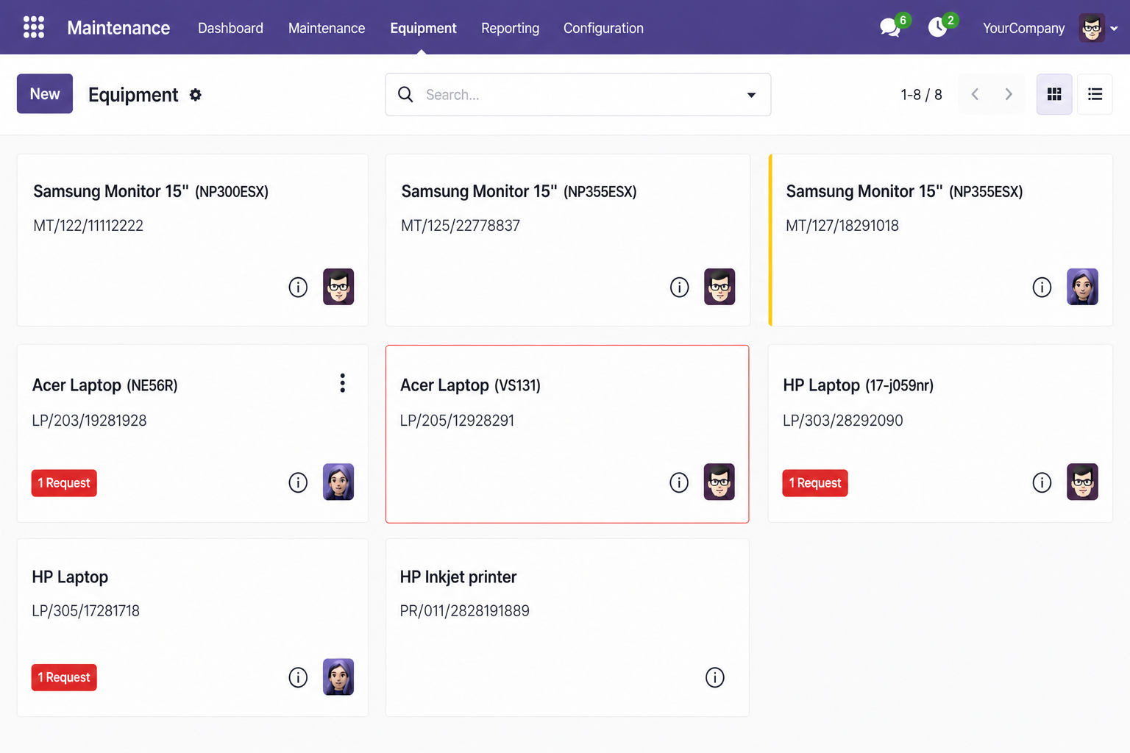Open the apps grid menu icon
Screen dimensions: 1130x753
(x=34, y=27)
